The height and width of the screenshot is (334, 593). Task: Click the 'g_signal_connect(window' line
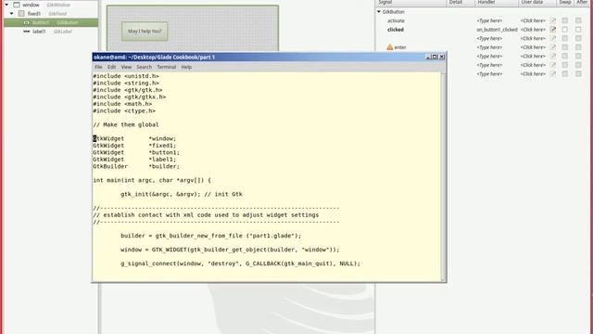coord(241,263)
